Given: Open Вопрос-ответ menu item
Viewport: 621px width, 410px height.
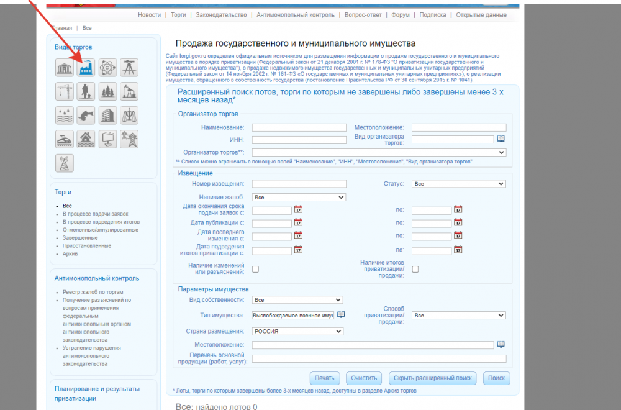Looking at the screenshot, I should click(363, 15).
